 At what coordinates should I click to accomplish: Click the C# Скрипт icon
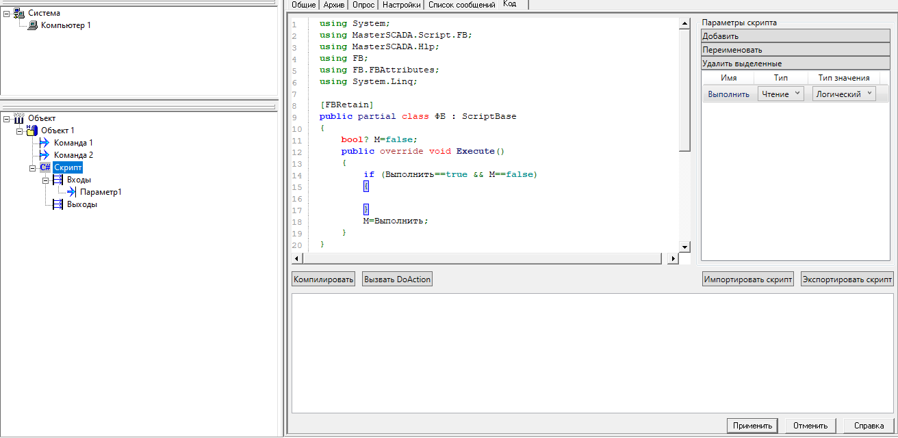pyautogui.click(x=45, y=167)
